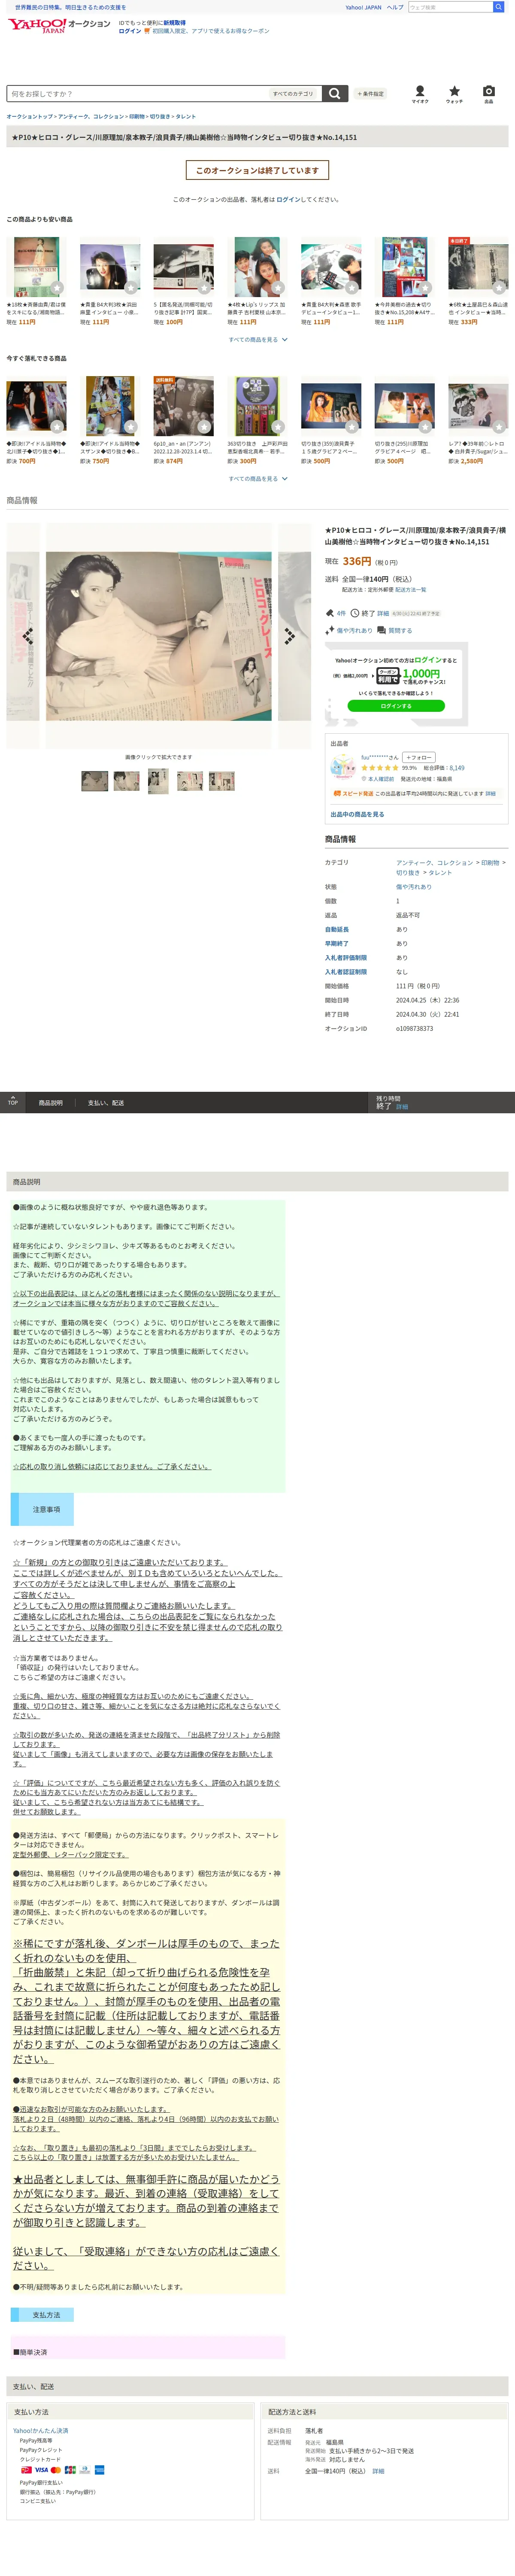The height and width of the screenshot is (2576, 515).
Task: Open 傷や汚れあり condition link in 商品情報
Action: tap(414, 887)
